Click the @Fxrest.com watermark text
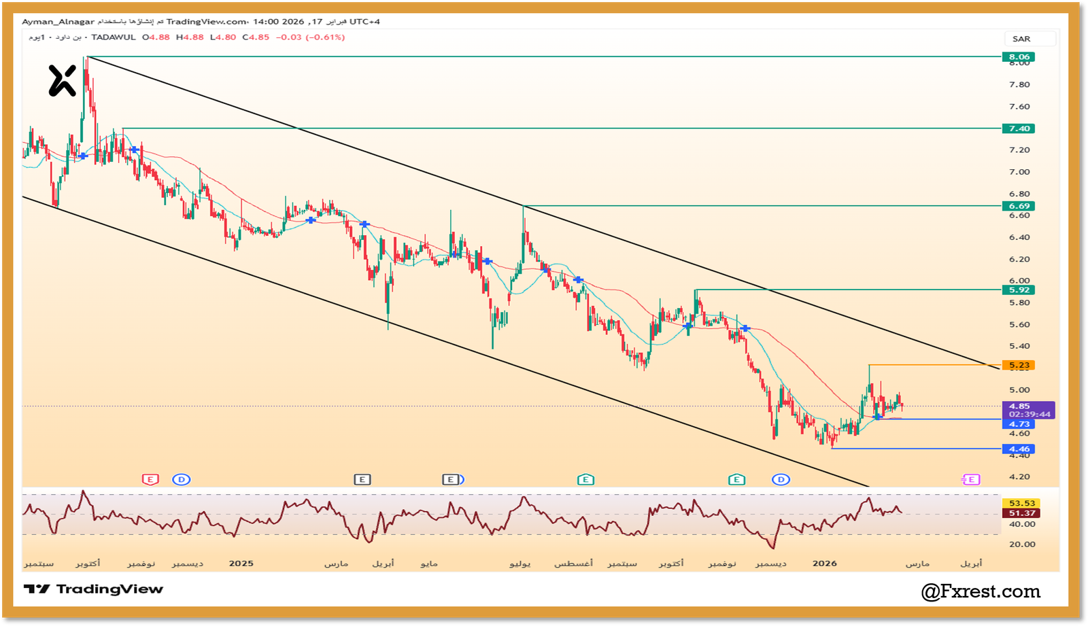Image resolution: width=1088 pixels, height=626 pixels. (x=981, y=591)
